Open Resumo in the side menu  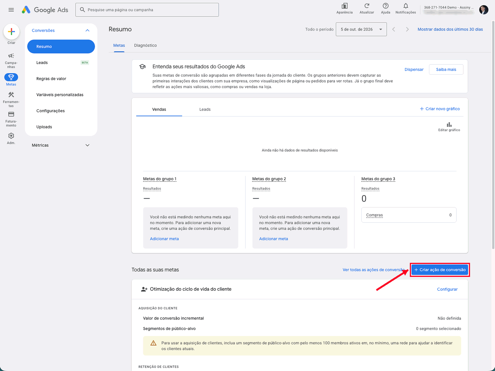pyautogui.click(x=61, y=47)
